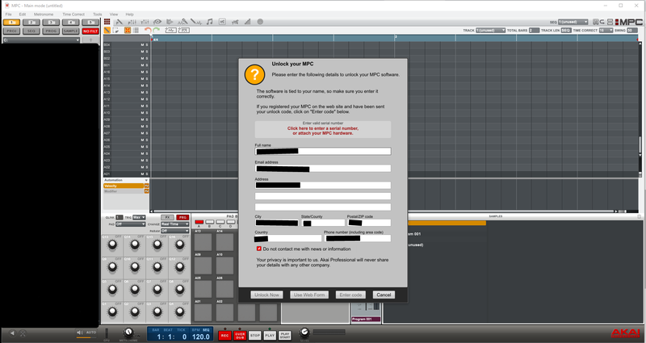The width and height of the screenshot is (646, 343).
Task: Toggle the hardware layout icon near SEQ dropdown
Action: tap(596, 22)
